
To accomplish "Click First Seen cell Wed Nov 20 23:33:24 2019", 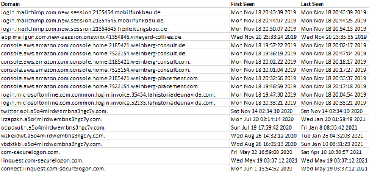I will (x=263, y=36).
